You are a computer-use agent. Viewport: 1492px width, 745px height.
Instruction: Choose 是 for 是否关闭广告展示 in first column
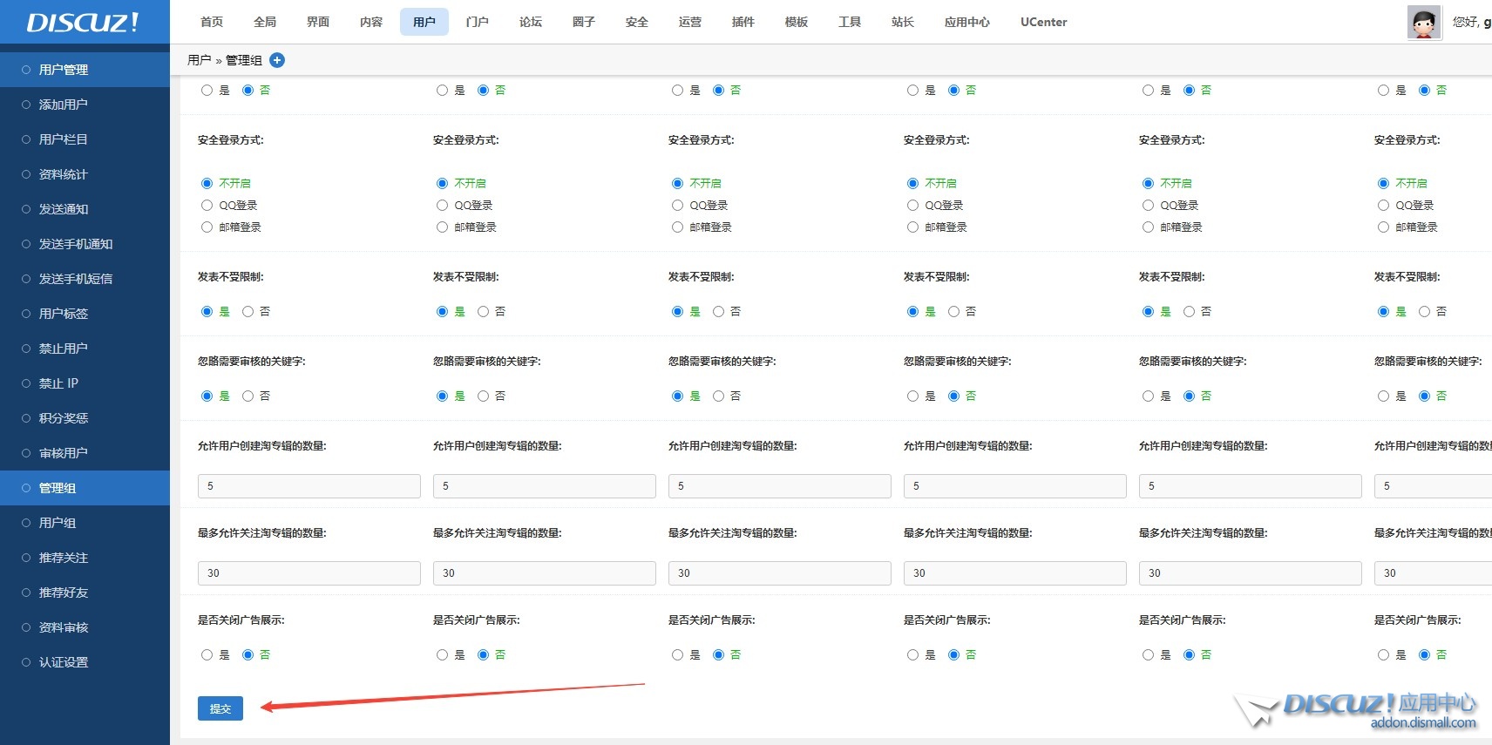[207, 655]
